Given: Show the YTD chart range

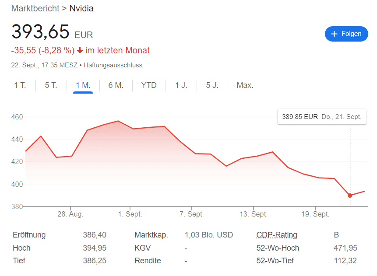Looking at the screenshot, I should click(x=149, y=85).
